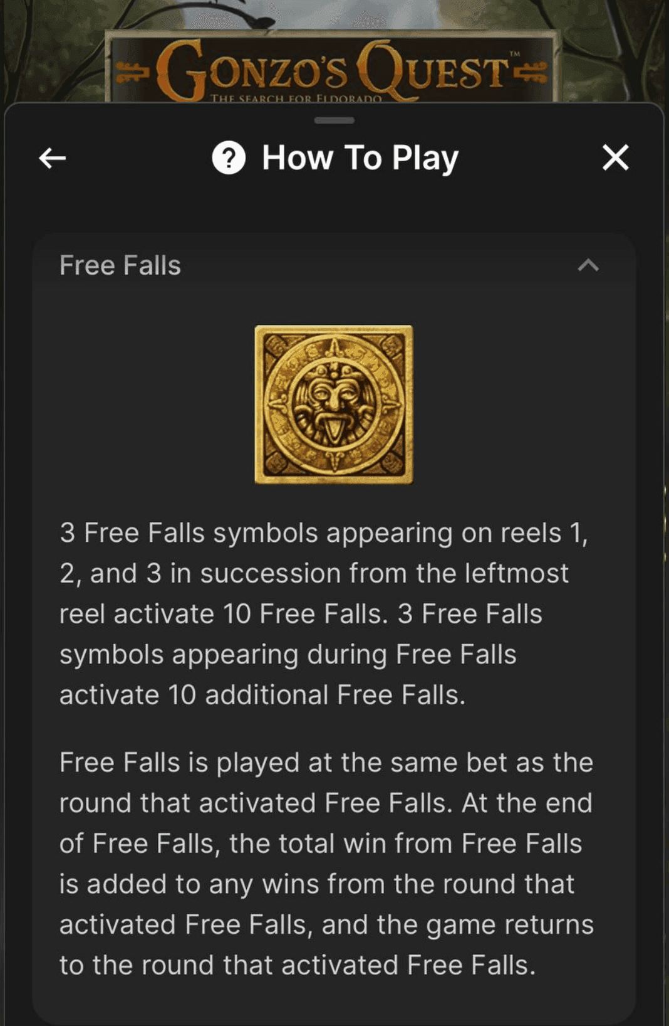The width and height of the screenshot is (669, 1026).
Task: Click the TM mark beside Quest
Action: tap(514, 55)
